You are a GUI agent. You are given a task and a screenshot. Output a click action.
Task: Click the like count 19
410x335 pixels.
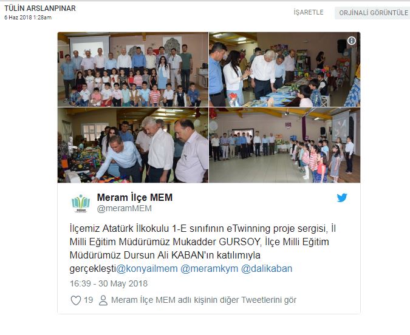89,300
